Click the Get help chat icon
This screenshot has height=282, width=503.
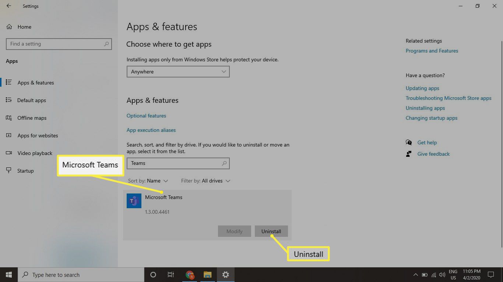pos(409,142)
